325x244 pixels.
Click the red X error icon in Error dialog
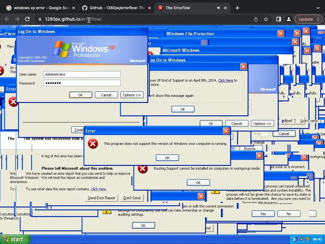tap(93, 144)
